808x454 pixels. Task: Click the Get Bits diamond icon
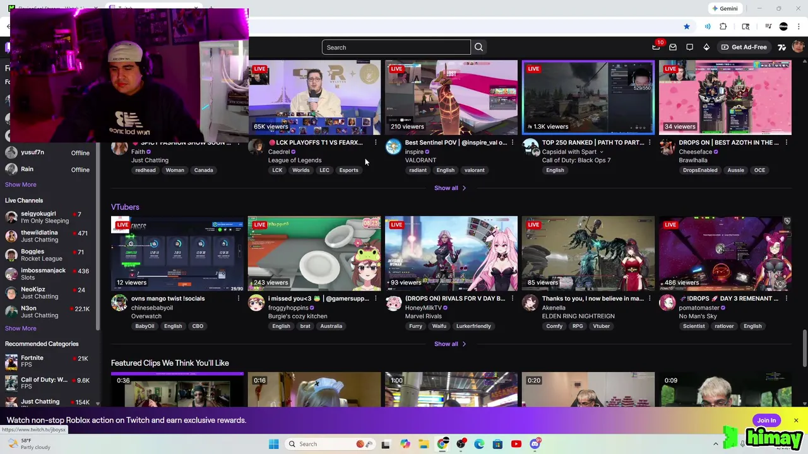(x=706, y=47)
